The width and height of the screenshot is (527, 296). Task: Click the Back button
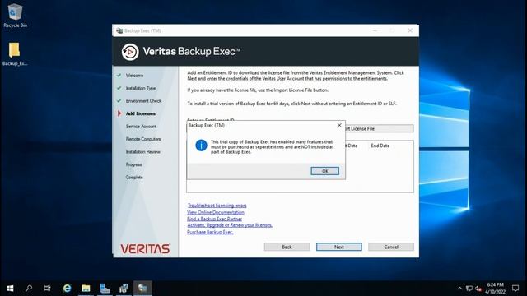[287, 247]
